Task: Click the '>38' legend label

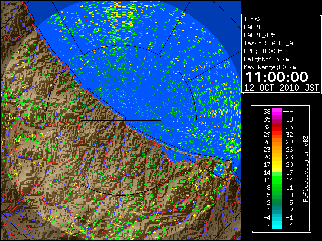Action: click(x=265, y=112)
